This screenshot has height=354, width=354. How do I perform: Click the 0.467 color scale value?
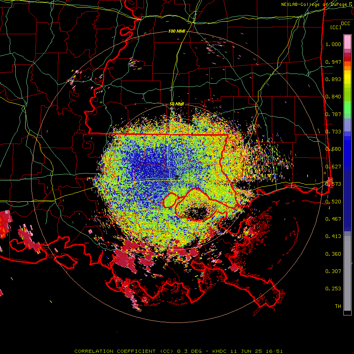click(333, 219)
